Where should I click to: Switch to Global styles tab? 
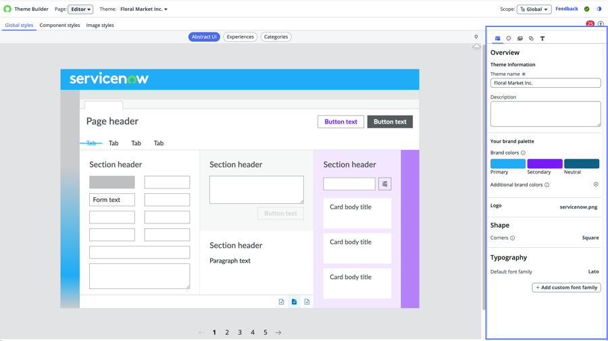[x=19, y=25]
